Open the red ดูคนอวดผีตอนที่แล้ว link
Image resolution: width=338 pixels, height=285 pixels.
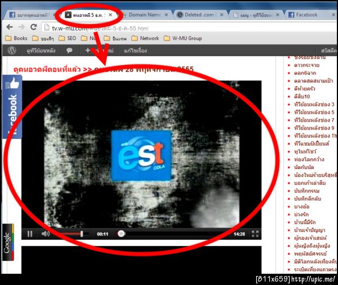point(47,69)
